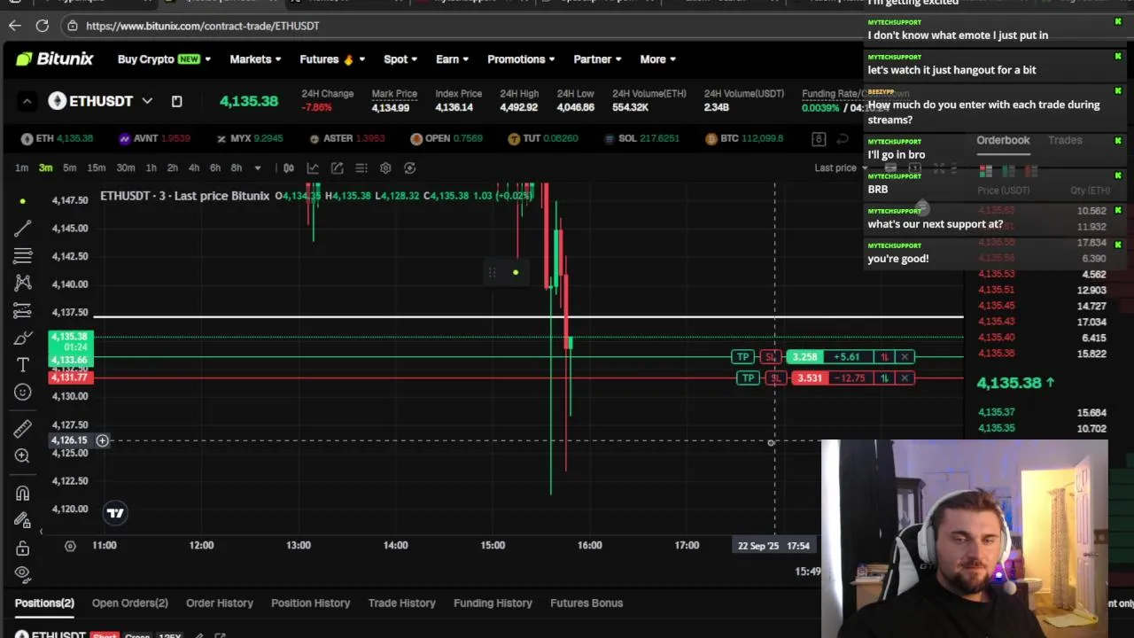Click the BTC ticker in favorites bar
This screenshot has width=1134, height=638.
pyautogui.click(x=744, y=138)
